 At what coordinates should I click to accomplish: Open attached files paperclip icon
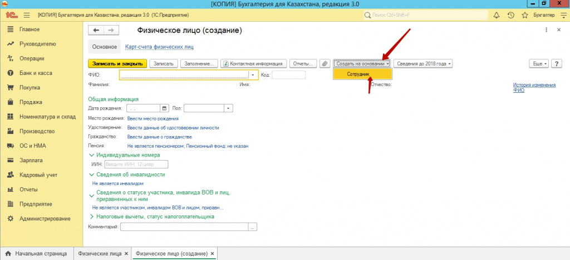pyautogui.click(x=325, y=63)
